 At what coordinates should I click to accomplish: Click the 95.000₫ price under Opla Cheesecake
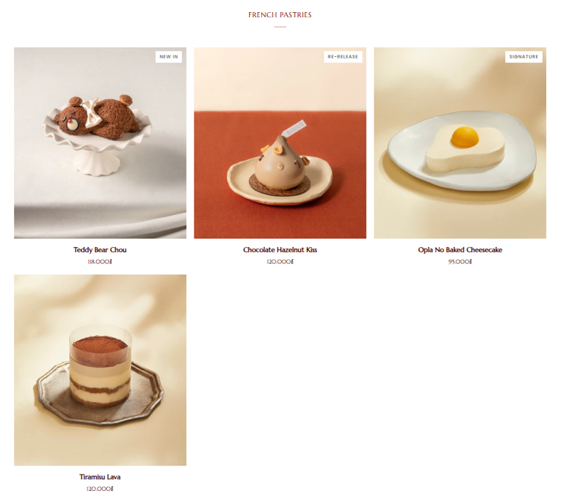pyautogui.click(x=460, y=261)
